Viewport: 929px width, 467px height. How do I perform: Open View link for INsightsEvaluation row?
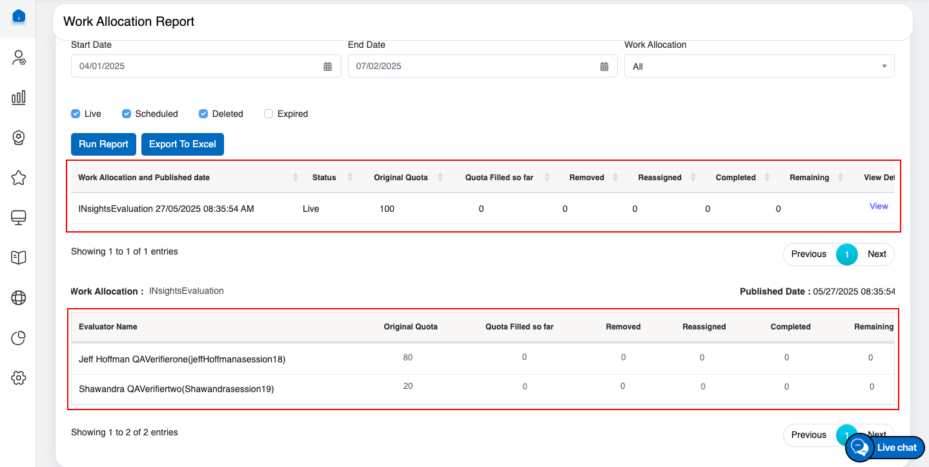tap(879, 206)
